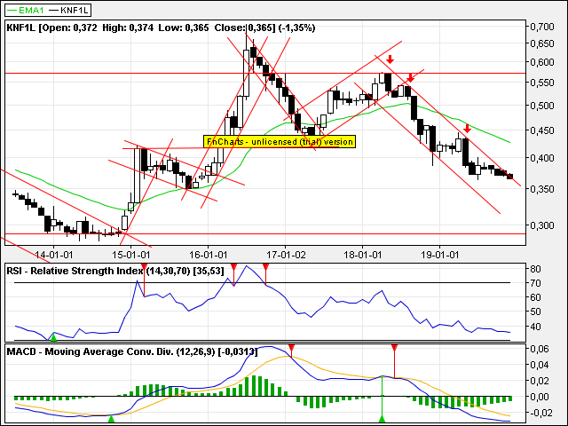Click the 0,600 price axis label
Screen dimensions: 568x426
(x=542, y=62)
